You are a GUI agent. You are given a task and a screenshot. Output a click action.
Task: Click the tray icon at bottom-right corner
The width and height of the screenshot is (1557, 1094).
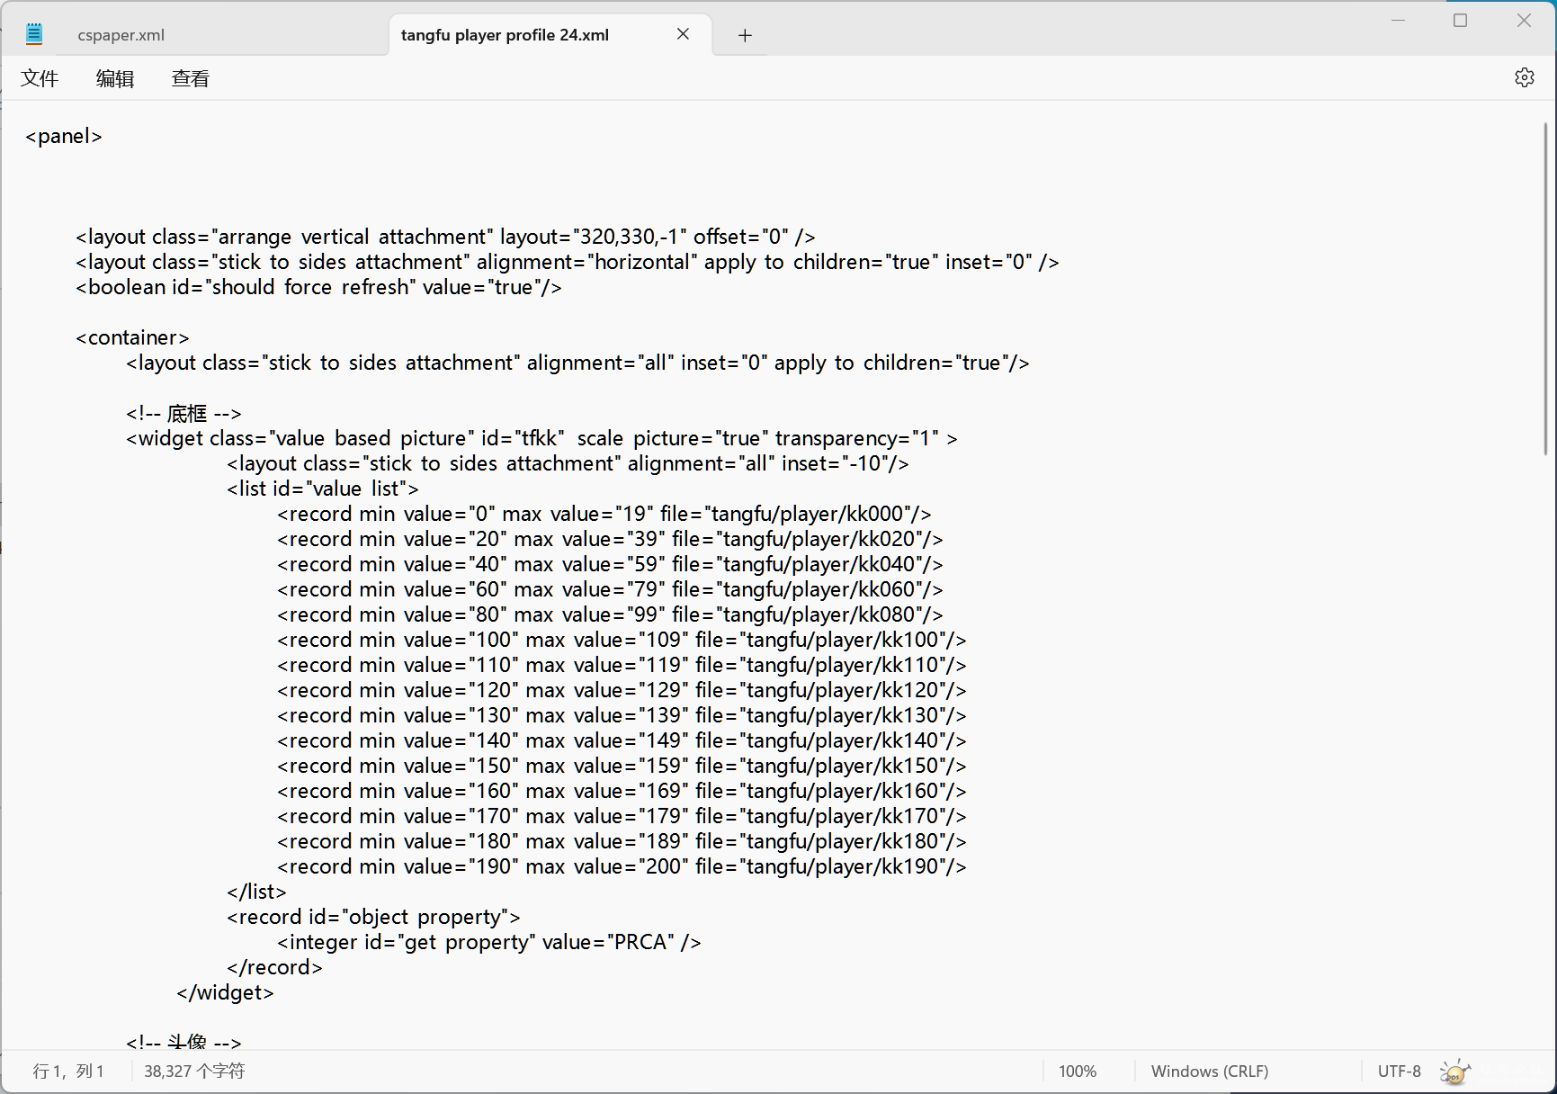[1454, 1072]
